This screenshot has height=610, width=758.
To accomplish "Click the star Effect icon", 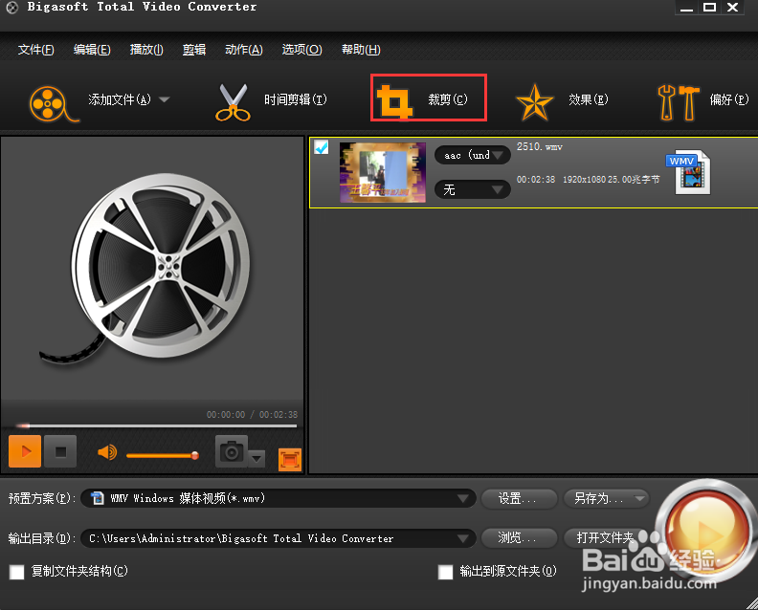I will 534,102.
